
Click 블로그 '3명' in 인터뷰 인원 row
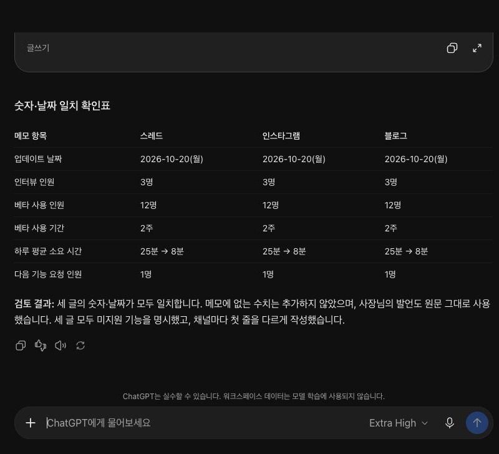[x=391, y=182]
